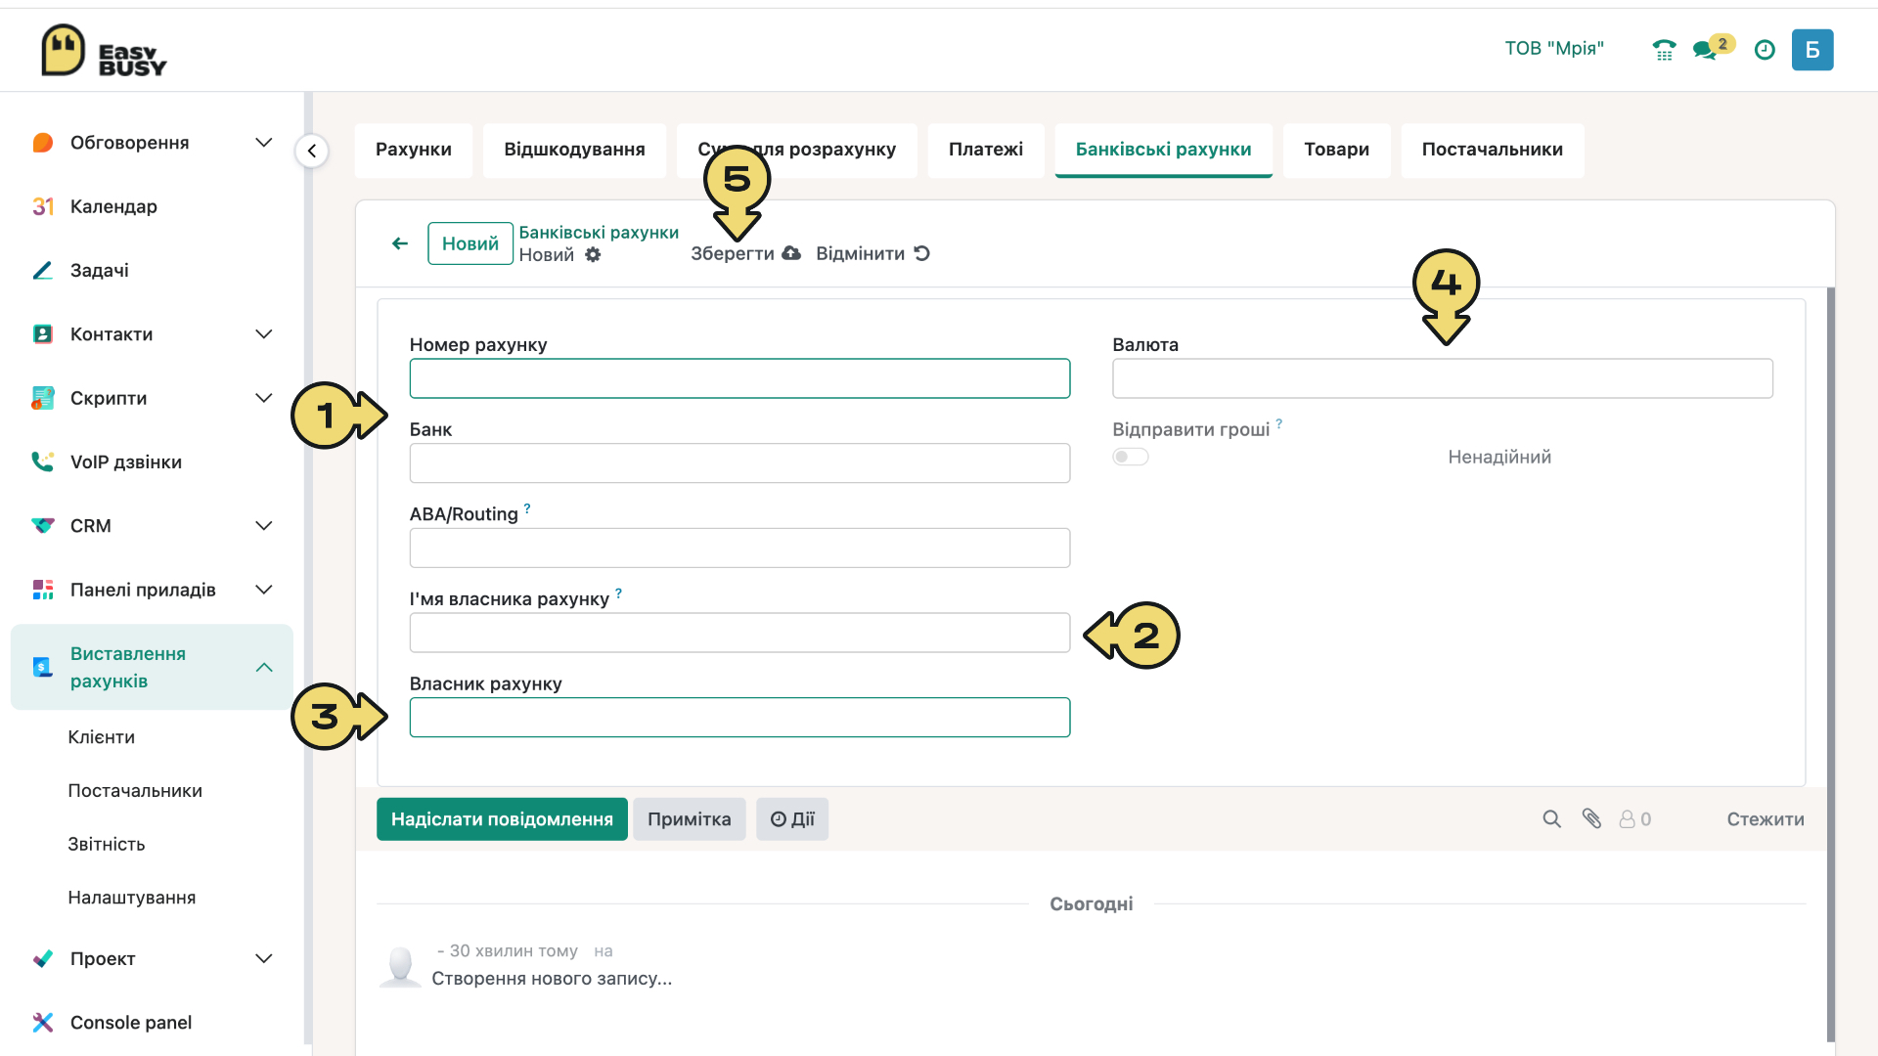1878x1056 pixels.
Task: Open Налаштування submenu item
Action: click(x=132, y=898)
